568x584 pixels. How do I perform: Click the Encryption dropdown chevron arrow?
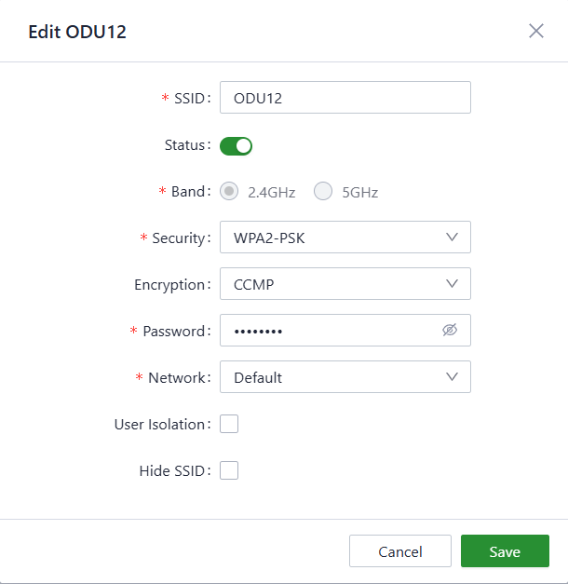[453, 284]
